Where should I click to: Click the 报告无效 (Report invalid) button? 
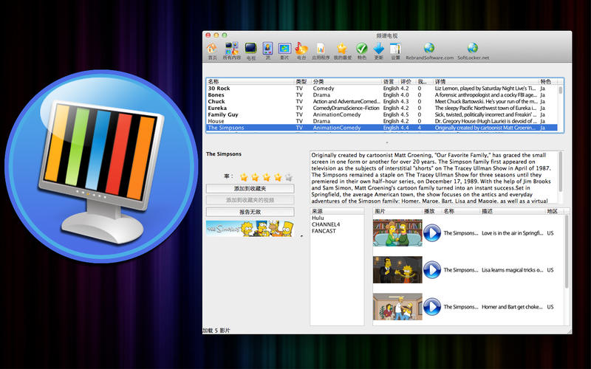point(250,212)
